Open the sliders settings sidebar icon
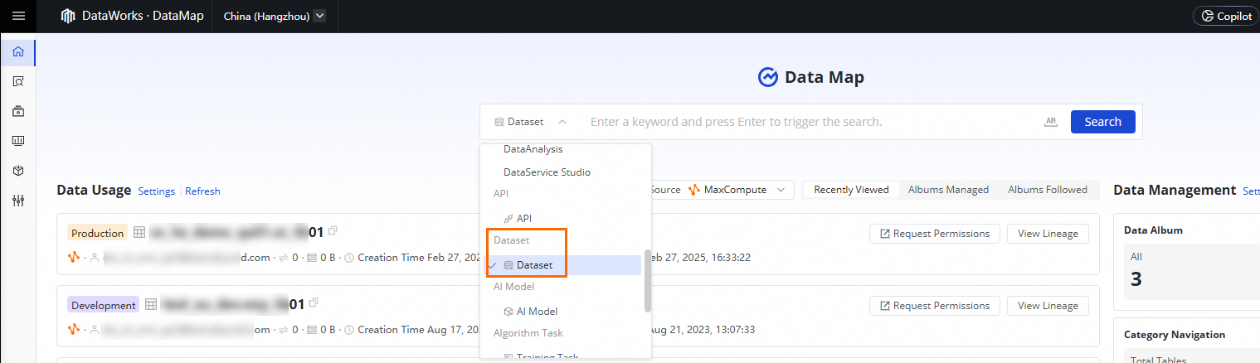 (x=18, y=200)
